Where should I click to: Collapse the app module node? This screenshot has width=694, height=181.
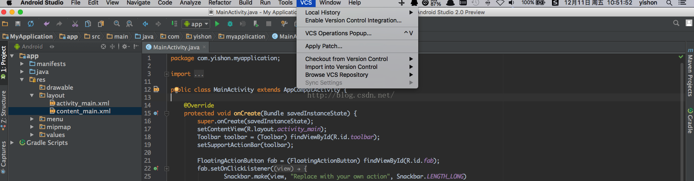point(12,56)
